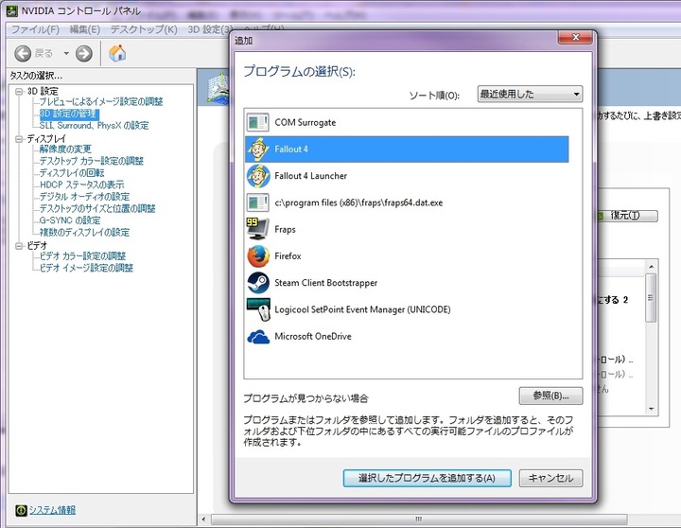Select ビデオ カラー設定の調整 tree item

pos(82,256)
